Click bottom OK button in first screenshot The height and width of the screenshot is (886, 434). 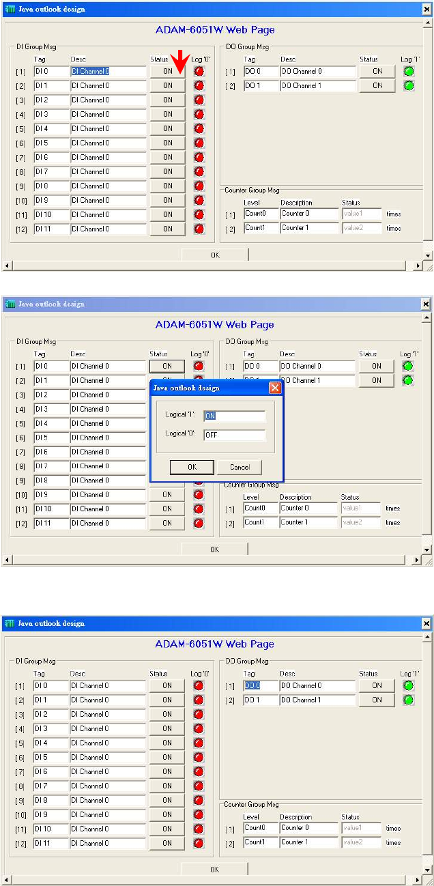(215, 255)
